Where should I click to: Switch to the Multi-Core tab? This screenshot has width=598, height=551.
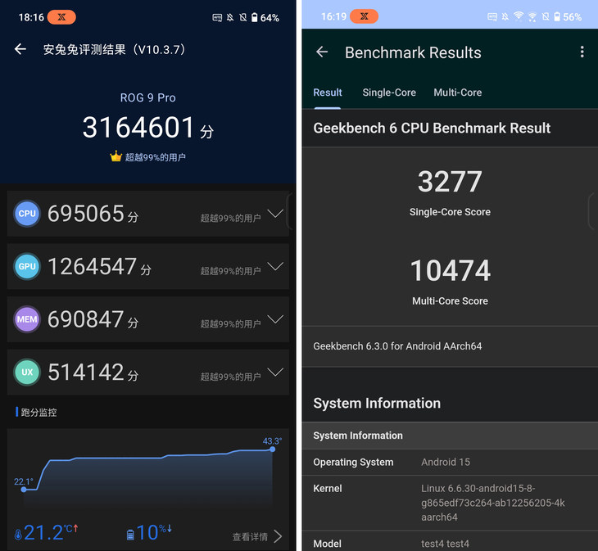coord(457,93)
